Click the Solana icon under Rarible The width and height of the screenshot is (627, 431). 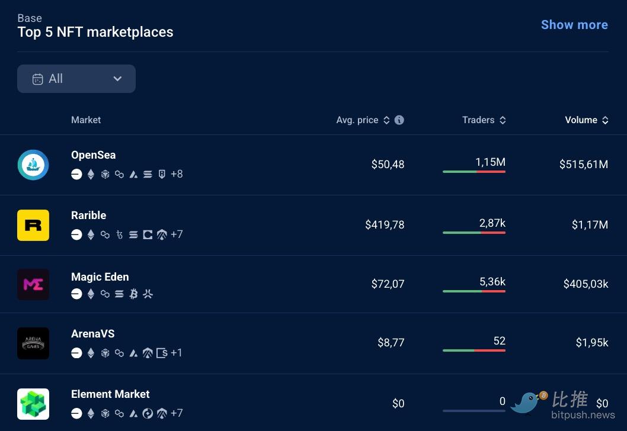(x=133, y=234)
